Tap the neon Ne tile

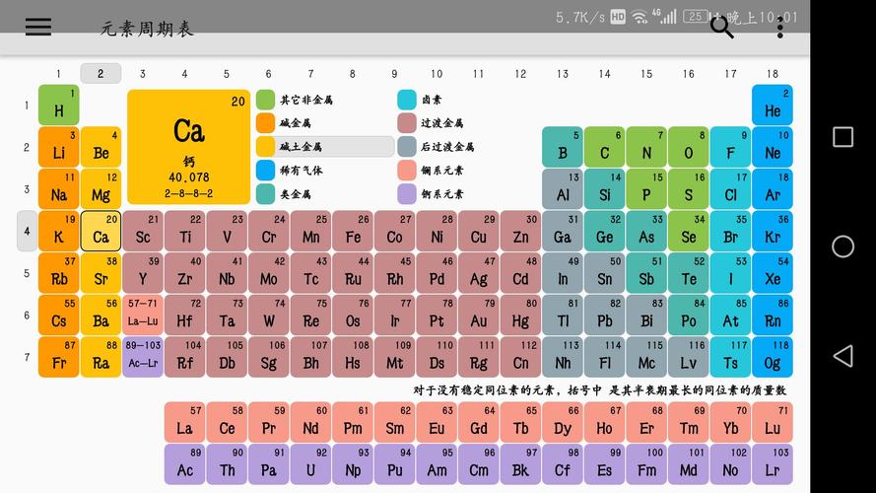click(x=773, y=147)
